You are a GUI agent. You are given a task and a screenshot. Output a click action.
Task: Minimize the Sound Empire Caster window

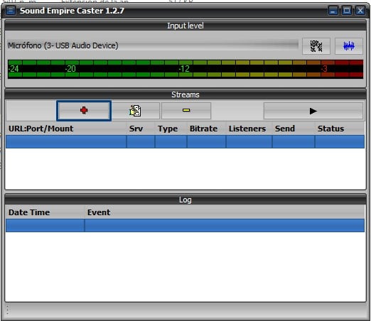(333, 11)
